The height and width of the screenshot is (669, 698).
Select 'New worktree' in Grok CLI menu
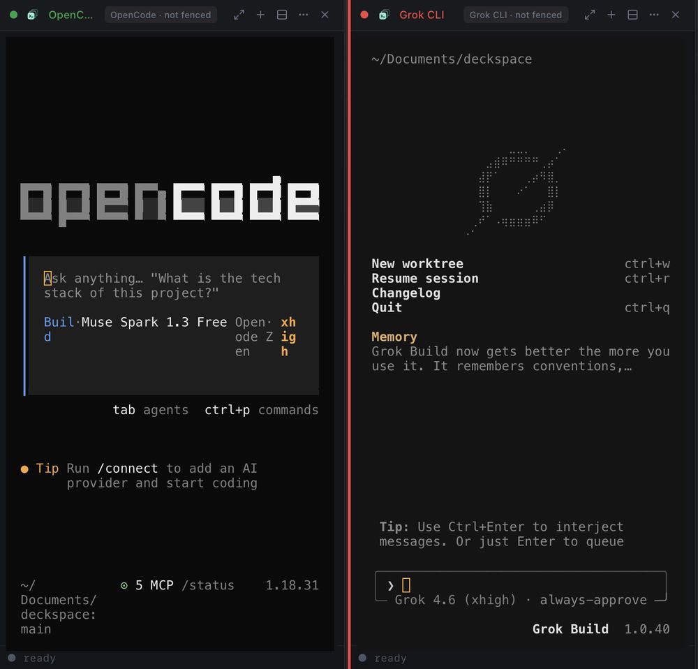pyautogui.click(x=417, y=264)
